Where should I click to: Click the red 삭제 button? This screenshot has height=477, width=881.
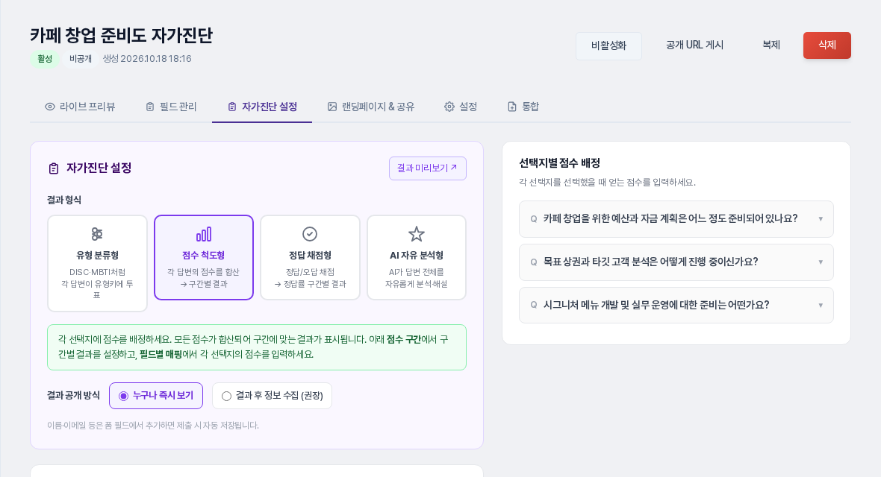pyautogui.click(x=827, y=45)
